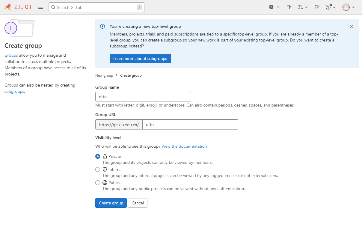Screen dimensions: 362x225
Task: Click Learn more about subgroups button
Action: click(x=140, y=58)
